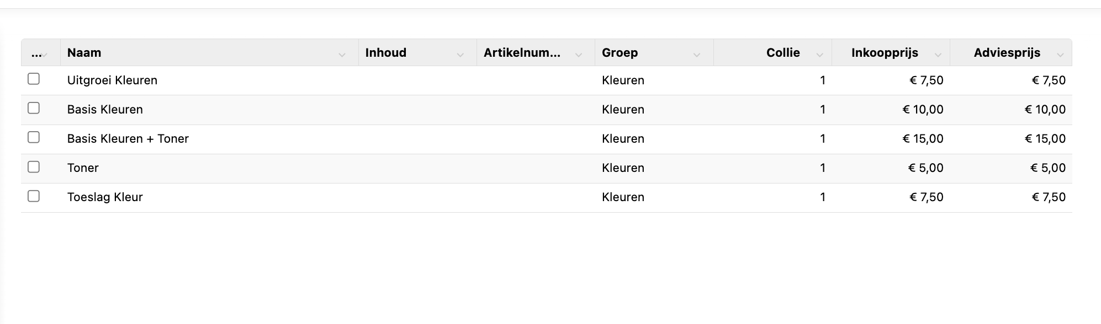Open the ellipsis column header menu

click(x=38, y=53)
